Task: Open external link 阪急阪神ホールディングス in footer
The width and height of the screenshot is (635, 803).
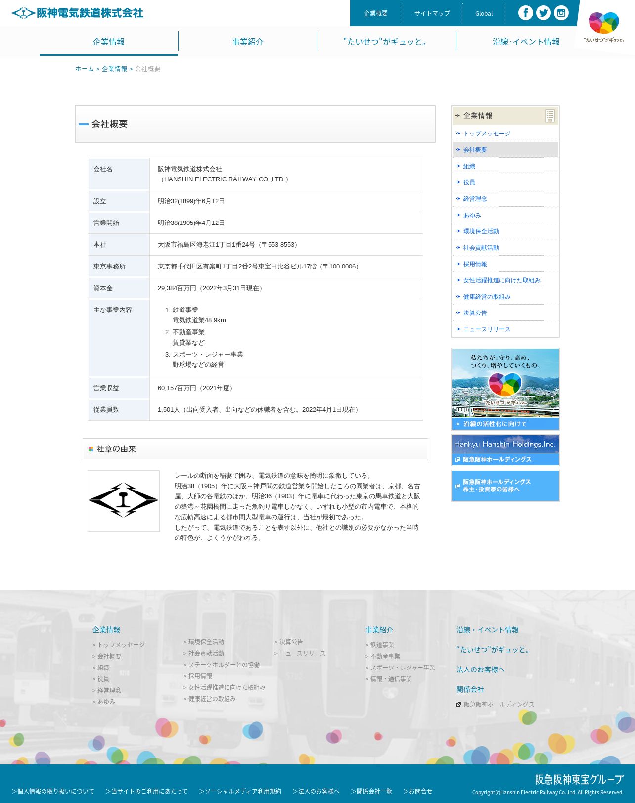Action: pyautogui.click(x=496, y=704)
